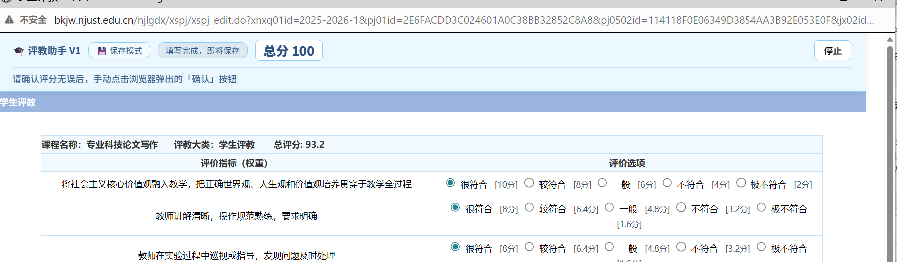Click the graduation cap icon beside 评教助手 V1
897x262 pixels.
click(x=19, y=51)
